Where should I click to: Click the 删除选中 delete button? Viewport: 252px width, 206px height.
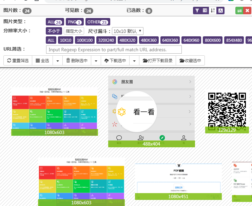[77, 60]
